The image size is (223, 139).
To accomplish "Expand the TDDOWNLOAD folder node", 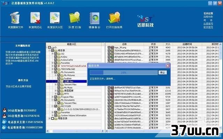I will pyautogui.click(x=53, y=69).
